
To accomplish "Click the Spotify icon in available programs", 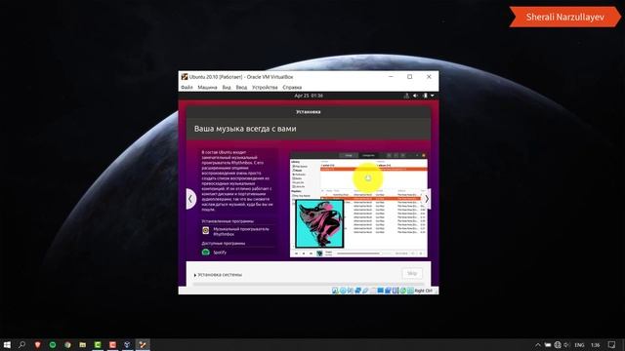I will 206,252.
